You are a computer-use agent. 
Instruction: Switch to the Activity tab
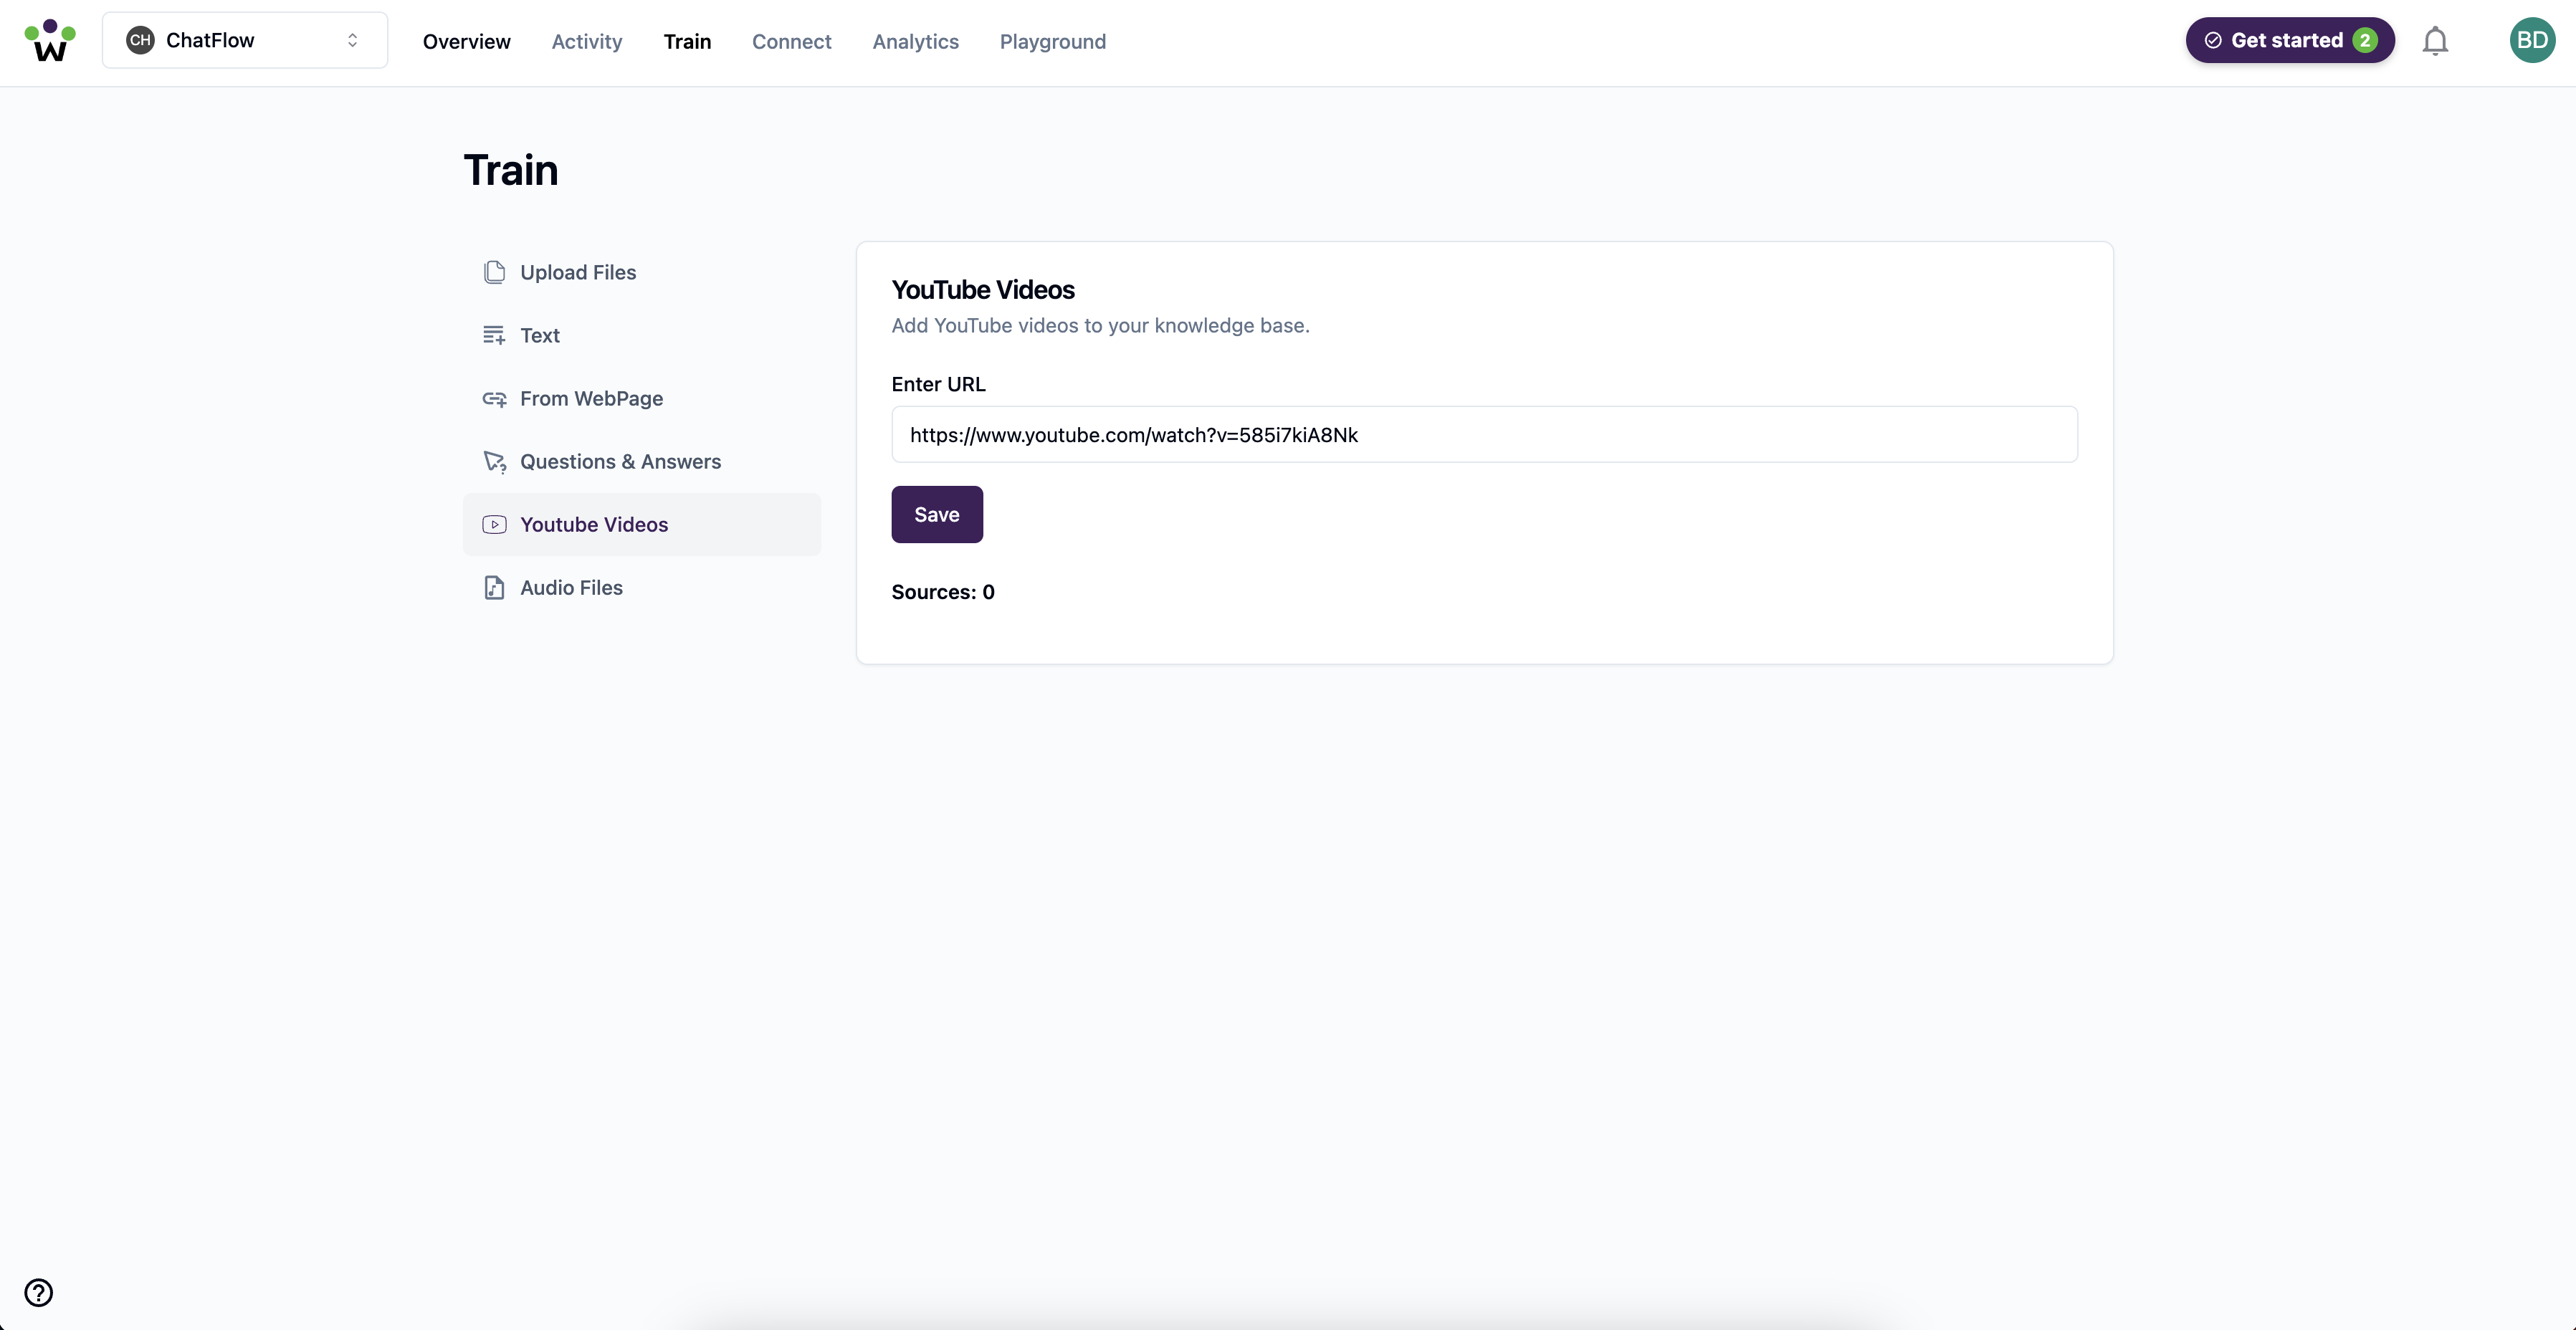(x=587, y=41)
